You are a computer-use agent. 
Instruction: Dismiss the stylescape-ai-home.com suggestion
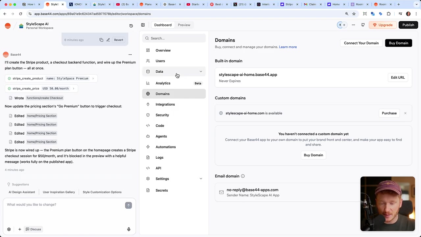point(405,113)
